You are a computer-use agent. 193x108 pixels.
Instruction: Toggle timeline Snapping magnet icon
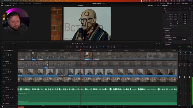click(91, 47)
